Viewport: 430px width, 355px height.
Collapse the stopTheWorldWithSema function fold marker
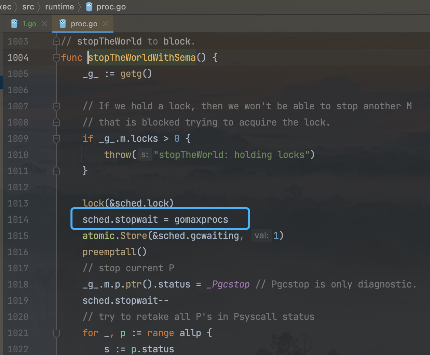pyautogui.click(x=56, y=58)
